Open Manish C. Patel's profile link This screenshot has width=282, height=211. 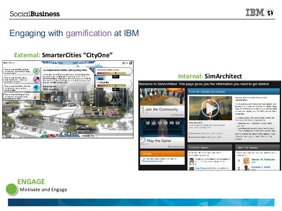(261, 167)
